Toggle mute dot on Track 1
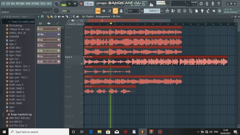240x135 pixels. (82, 34)
